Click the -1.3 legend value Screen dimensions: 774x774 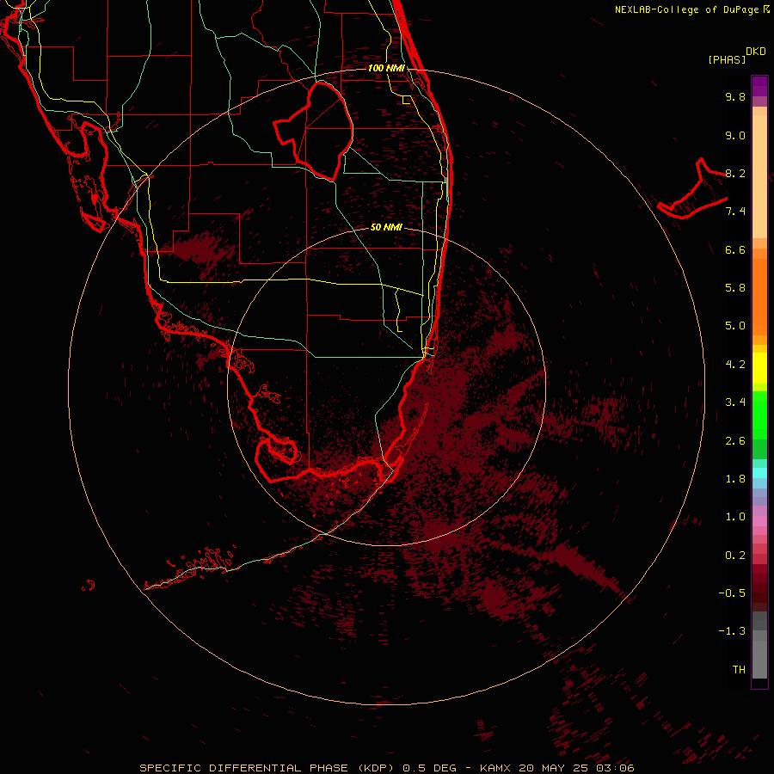click(x=732, y=631)
